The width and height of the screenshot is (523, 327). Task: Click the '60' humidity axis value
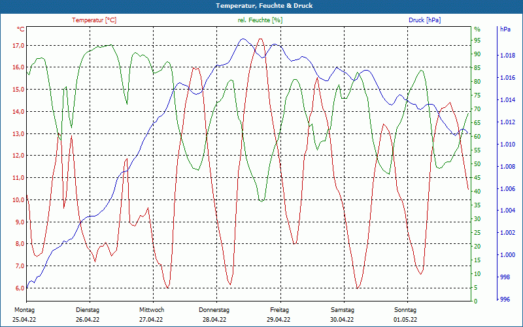click(x=477, y=137)
